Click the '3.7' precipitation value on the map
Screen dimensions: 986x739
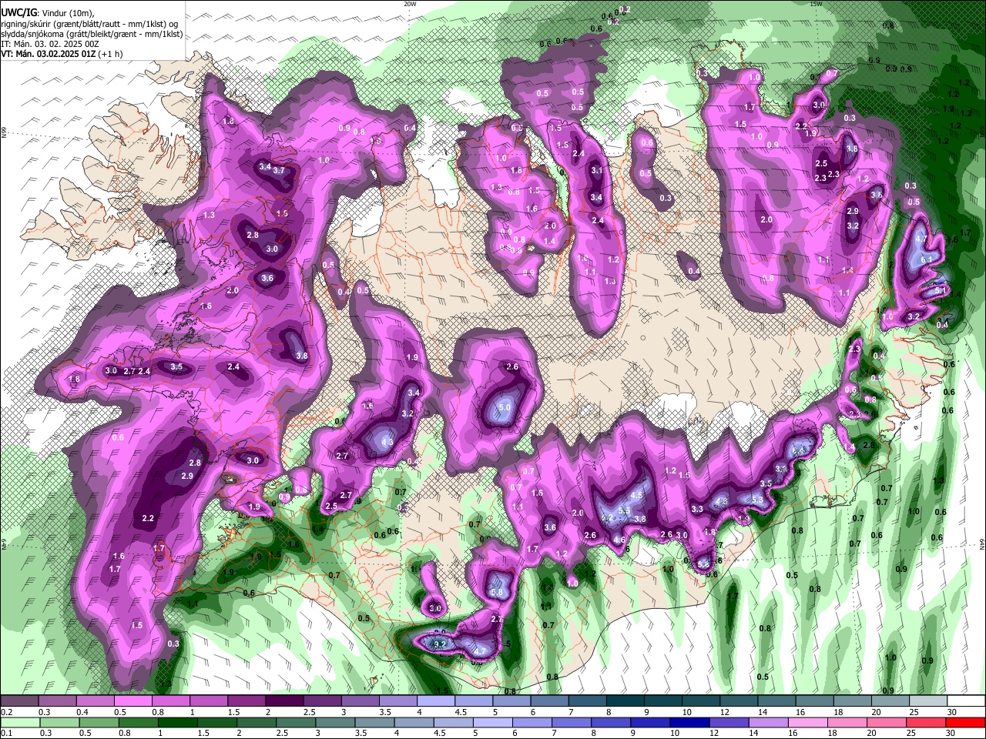pyautogui.click(x=279, y=171)
